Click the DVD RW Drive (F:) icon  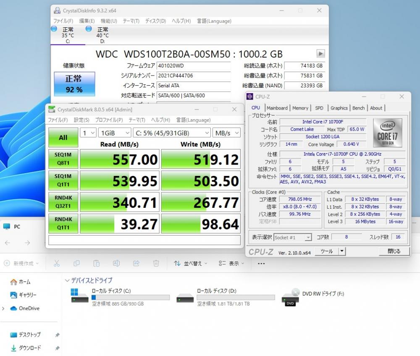click(291, 297)
